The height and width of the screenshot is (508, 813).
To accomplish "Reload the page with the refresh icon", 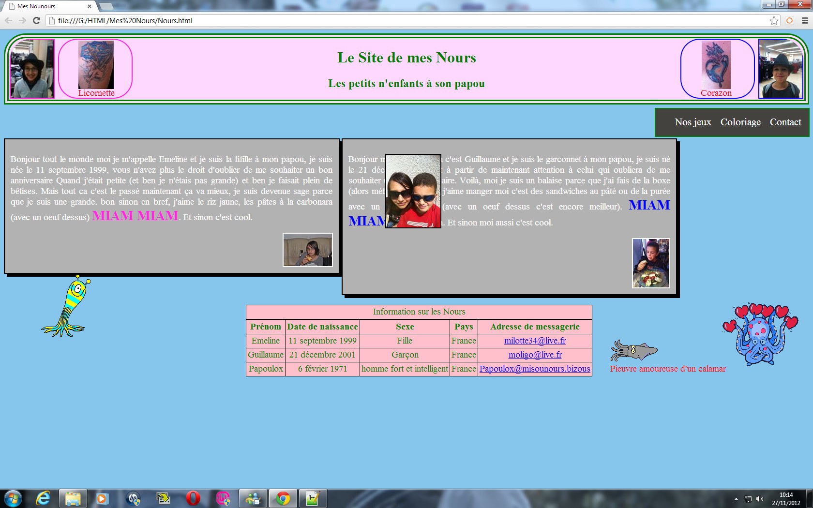I will pos(36,20).
